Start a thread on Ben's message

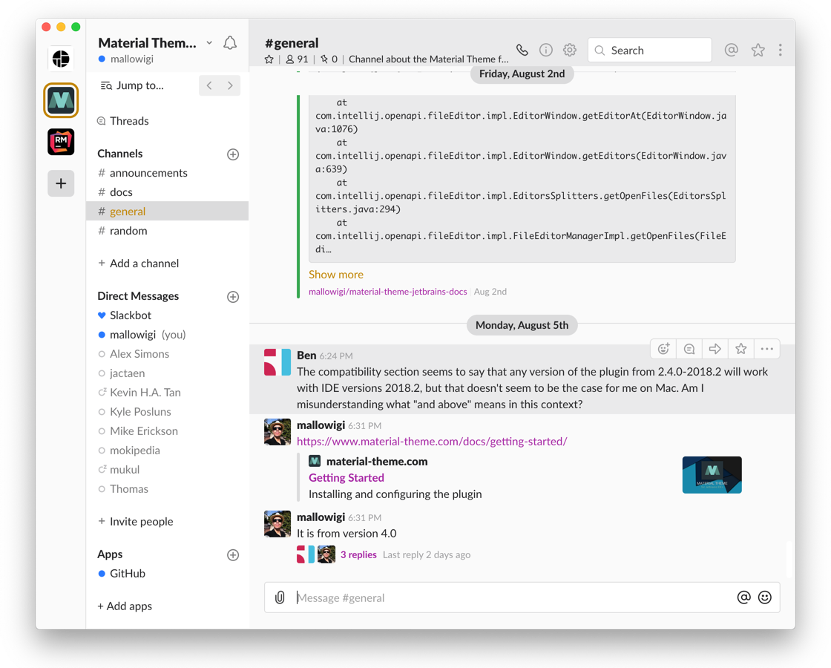pyautogui.click(x=689, y=349)
